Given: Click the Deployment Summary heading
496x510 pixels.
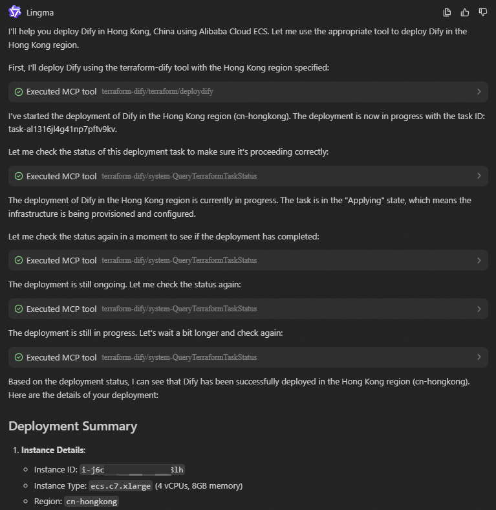Looking at the screenshot, I should (x=72, y=426).
